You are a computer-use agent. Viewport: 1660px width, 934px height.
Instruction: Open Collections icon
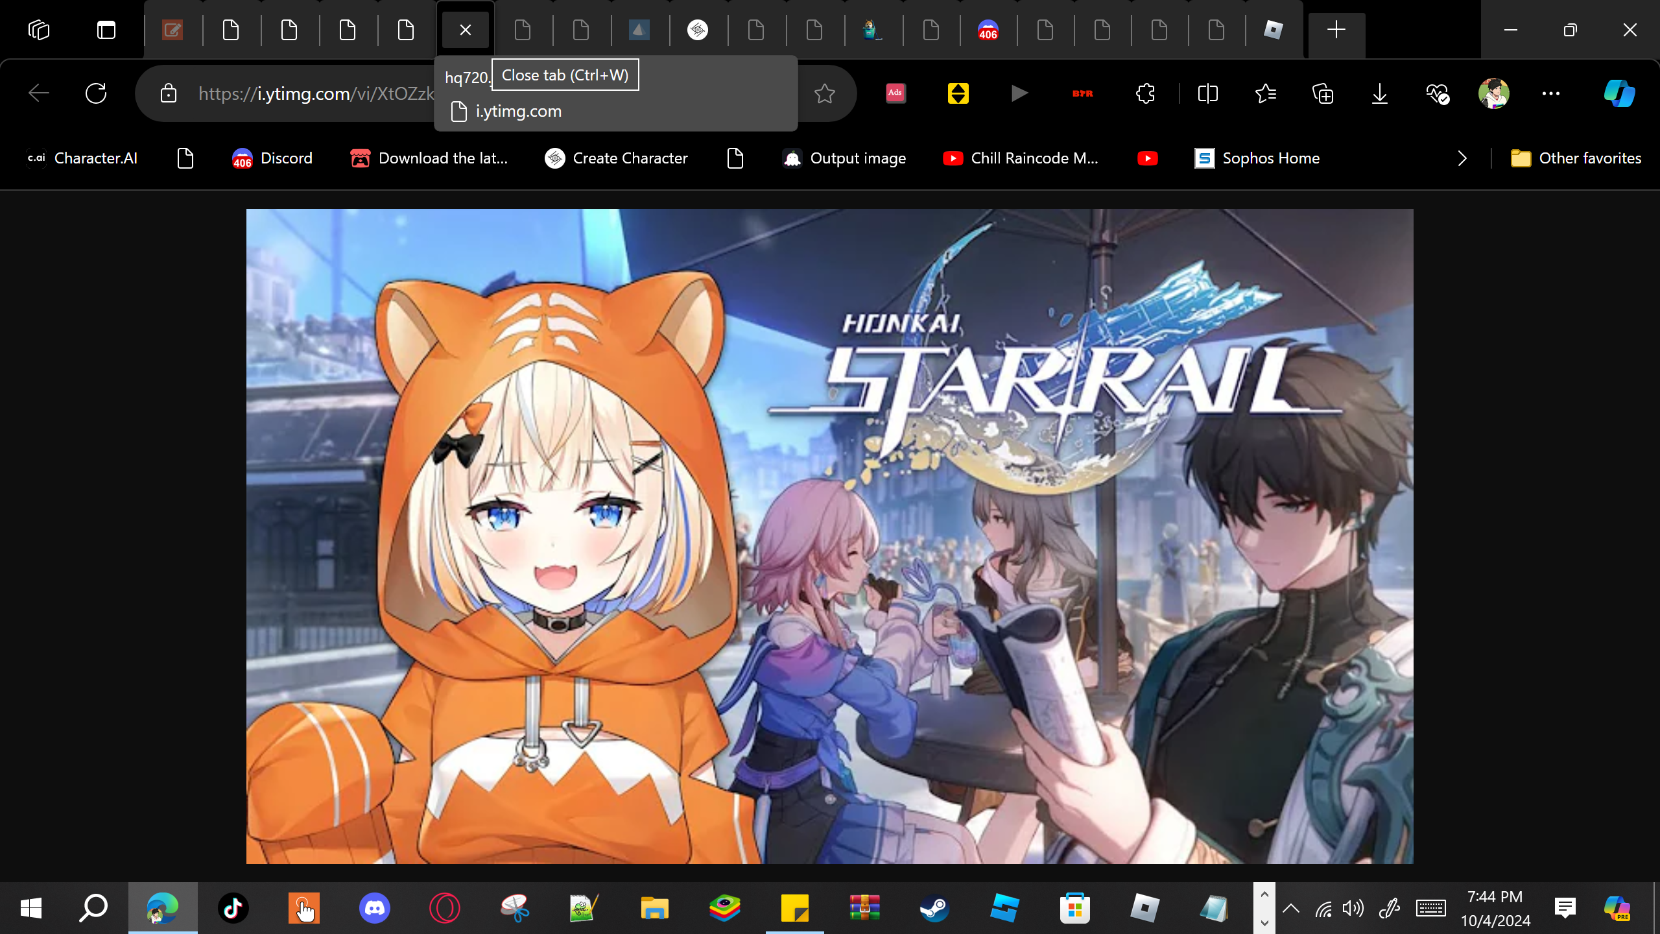click(x=1323, y=93)
